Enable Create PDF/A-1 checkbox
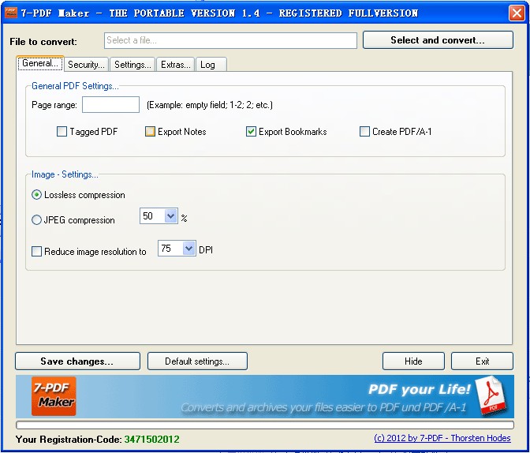This screenshot has height=453, width=530. (364, 131)
